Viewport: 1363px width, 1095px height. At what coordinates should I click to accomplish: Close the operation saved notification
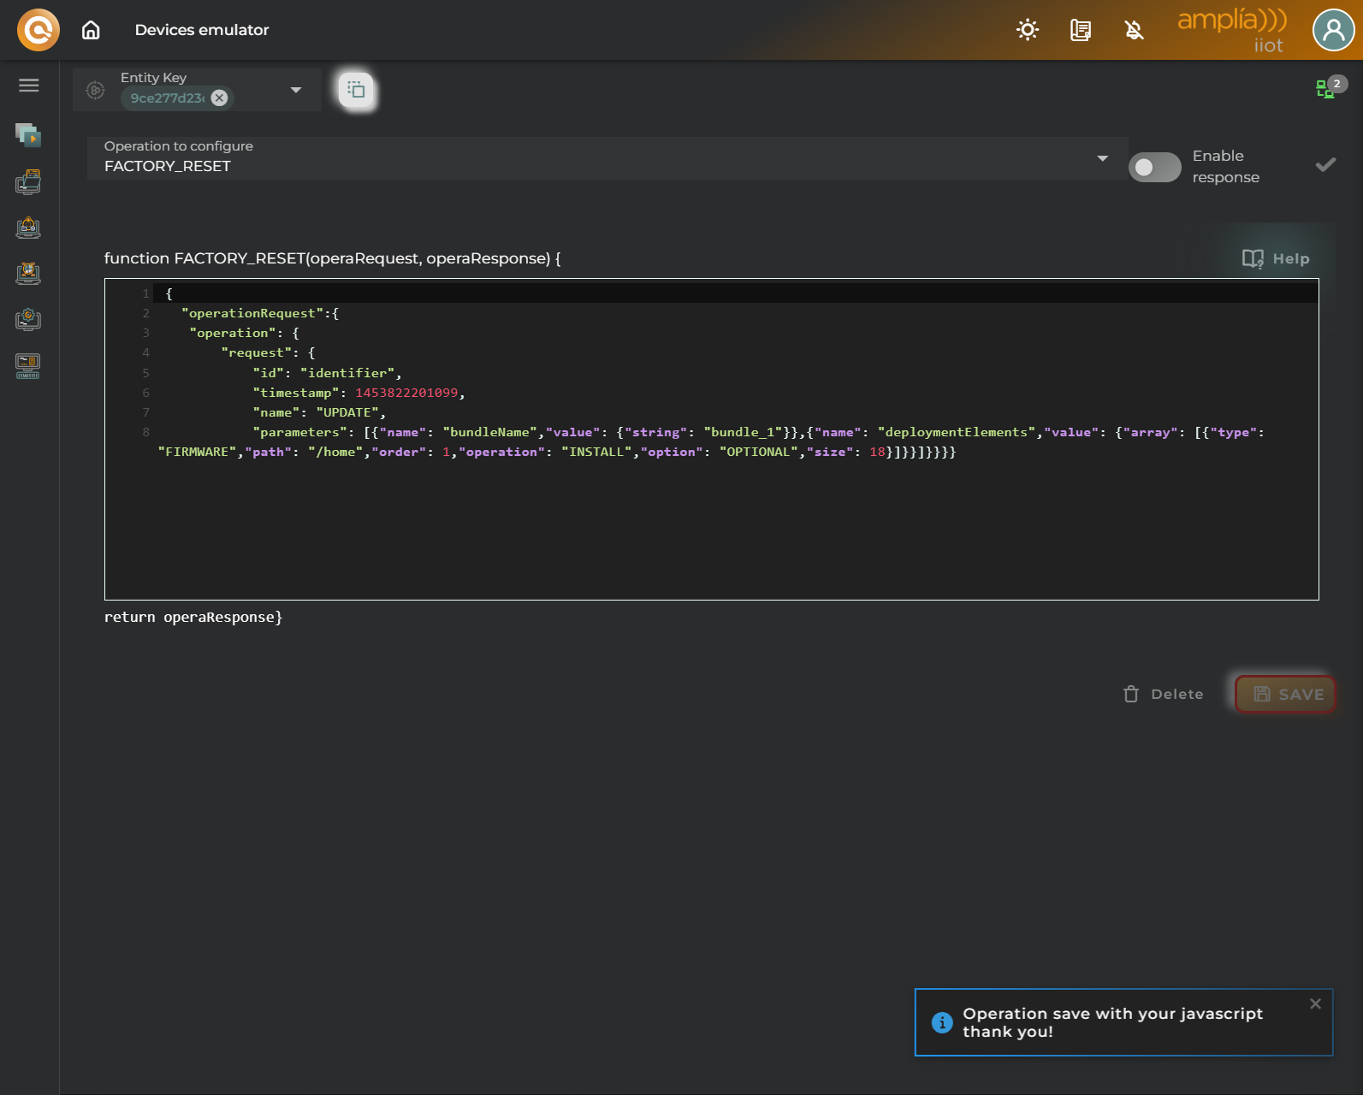pyautogui.click(x=1315, y=1003)
